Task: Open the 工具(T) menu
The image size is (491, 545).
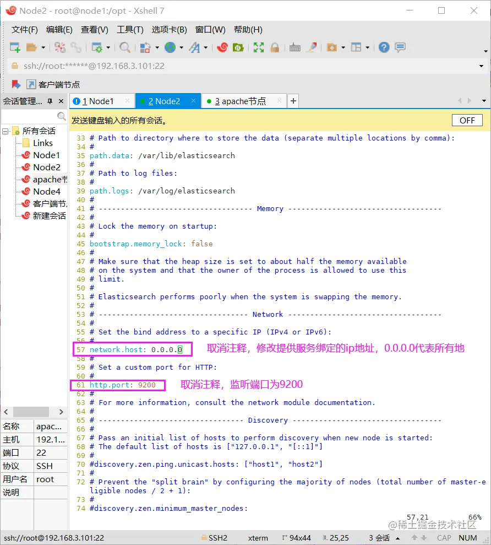Action: click(x=130, y=30)
